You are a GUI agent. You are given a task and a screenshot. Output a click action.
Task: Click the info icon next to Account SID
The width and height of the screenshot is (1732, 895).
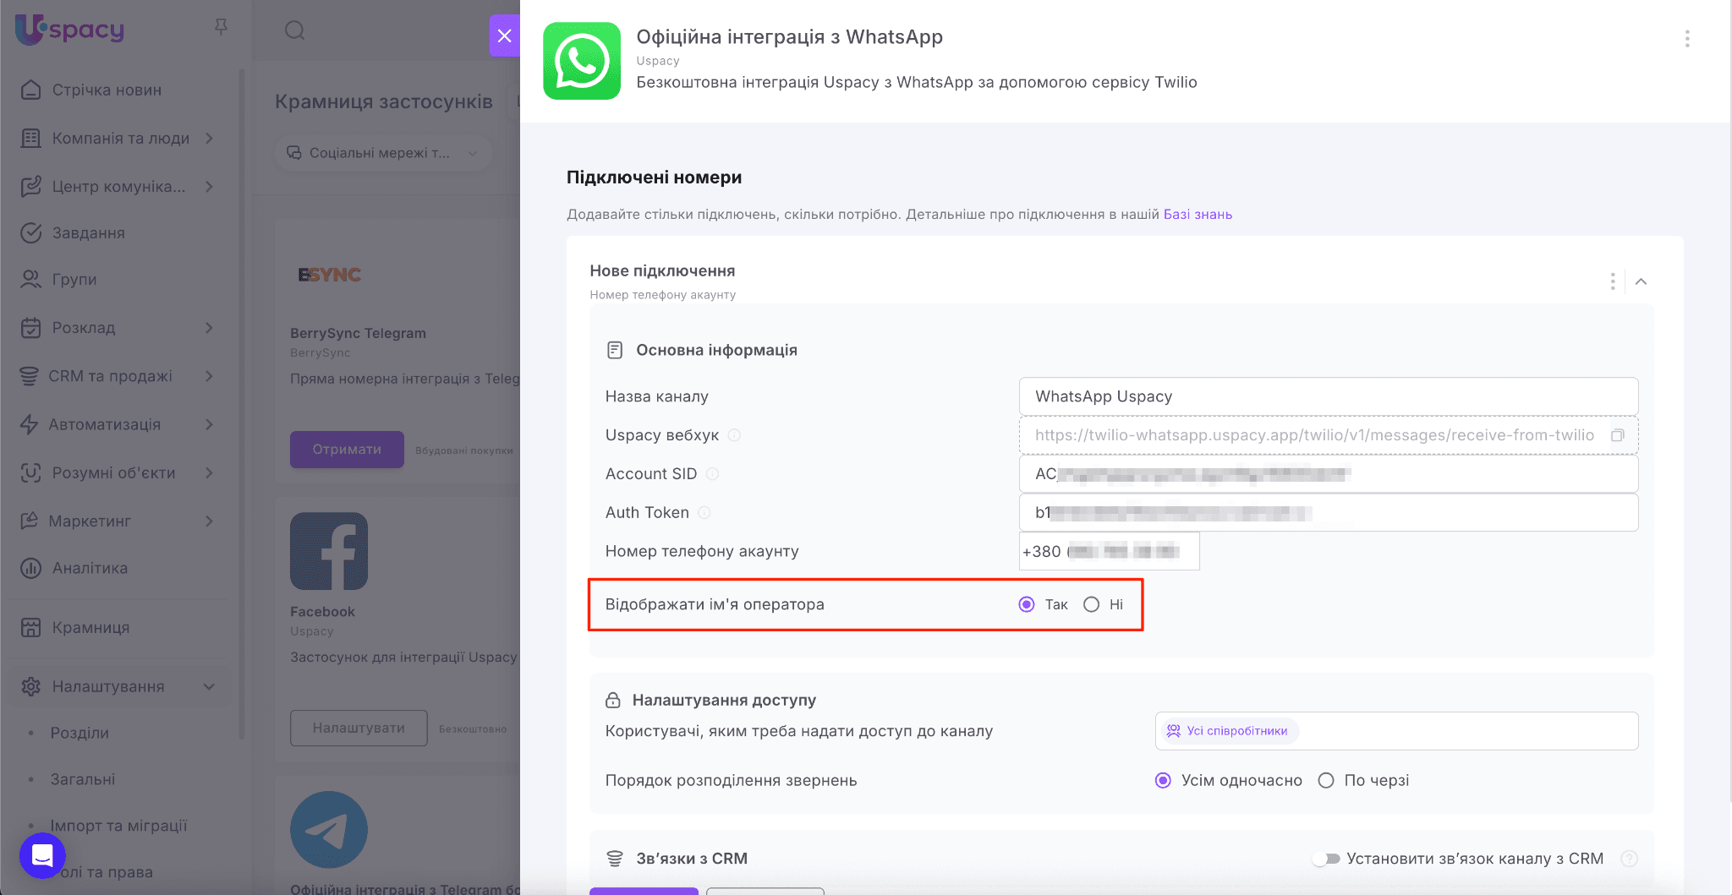pos(712,474)
